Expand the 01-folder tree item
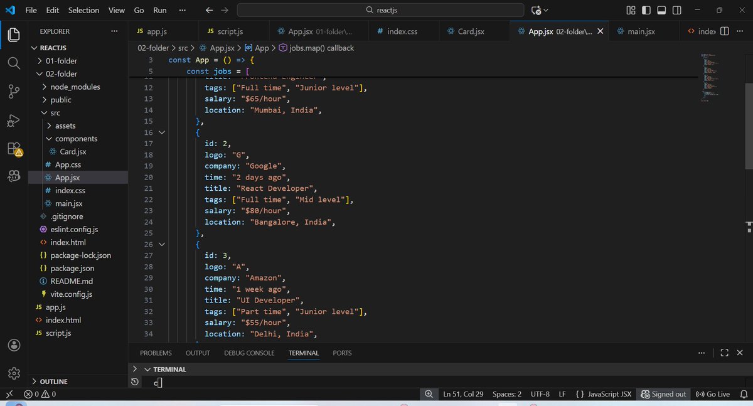 pyautogui.click(x=41, y=61)
